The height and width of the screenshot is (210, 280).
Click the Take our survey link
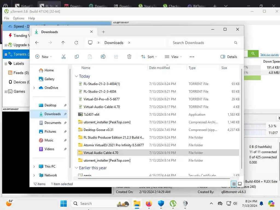tap(269, 55)
